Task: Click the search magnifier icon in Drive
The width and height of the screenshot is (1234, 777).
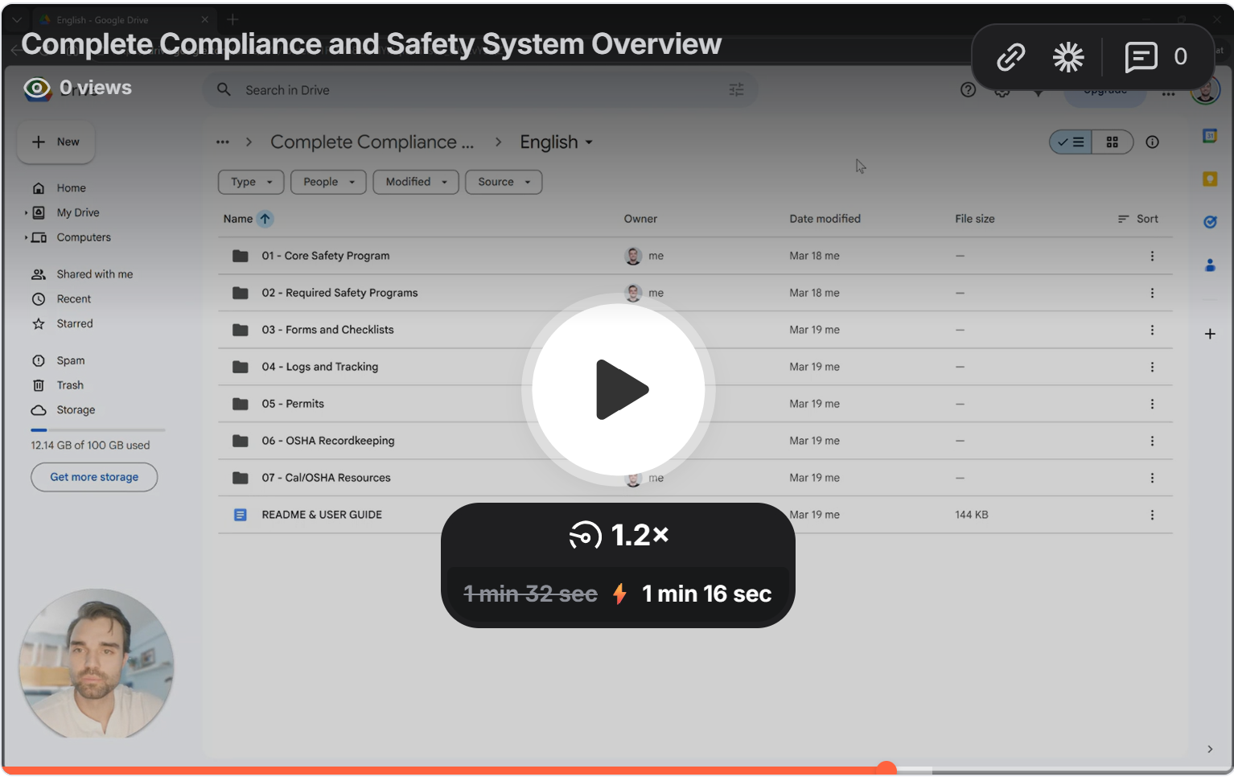Action: pos(224,90)
